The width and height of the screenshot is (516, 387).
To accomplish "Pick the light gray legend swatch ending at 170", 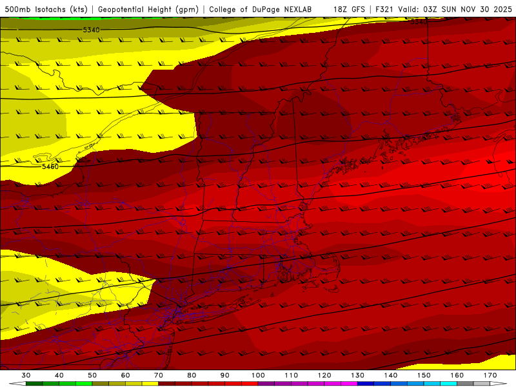I will click(482, 384).
